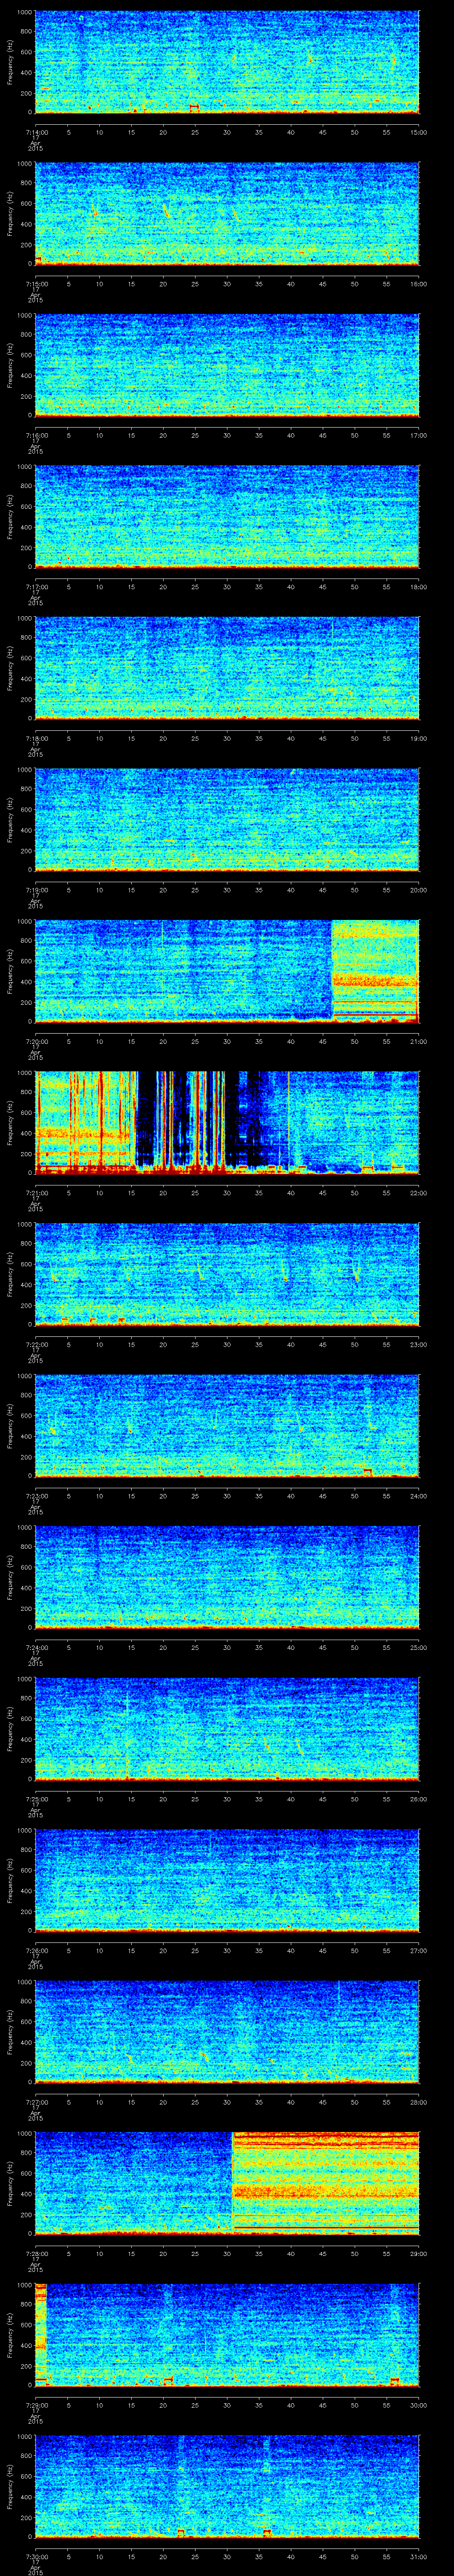Click the '7:17:00' axis label

click(35, 586)
